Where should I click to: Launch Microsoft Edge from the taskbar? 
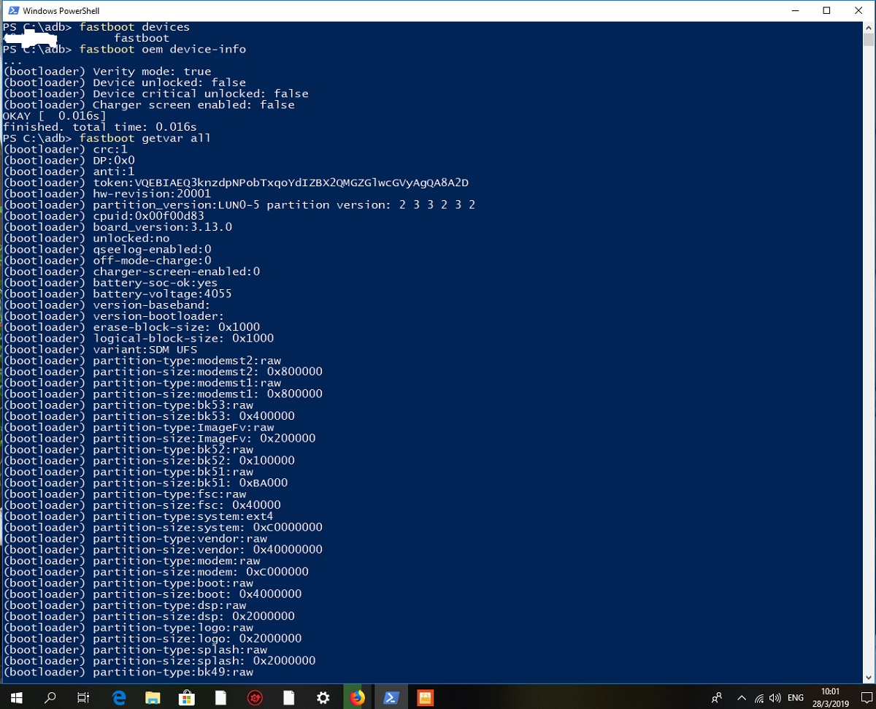[x=119, y=697]
